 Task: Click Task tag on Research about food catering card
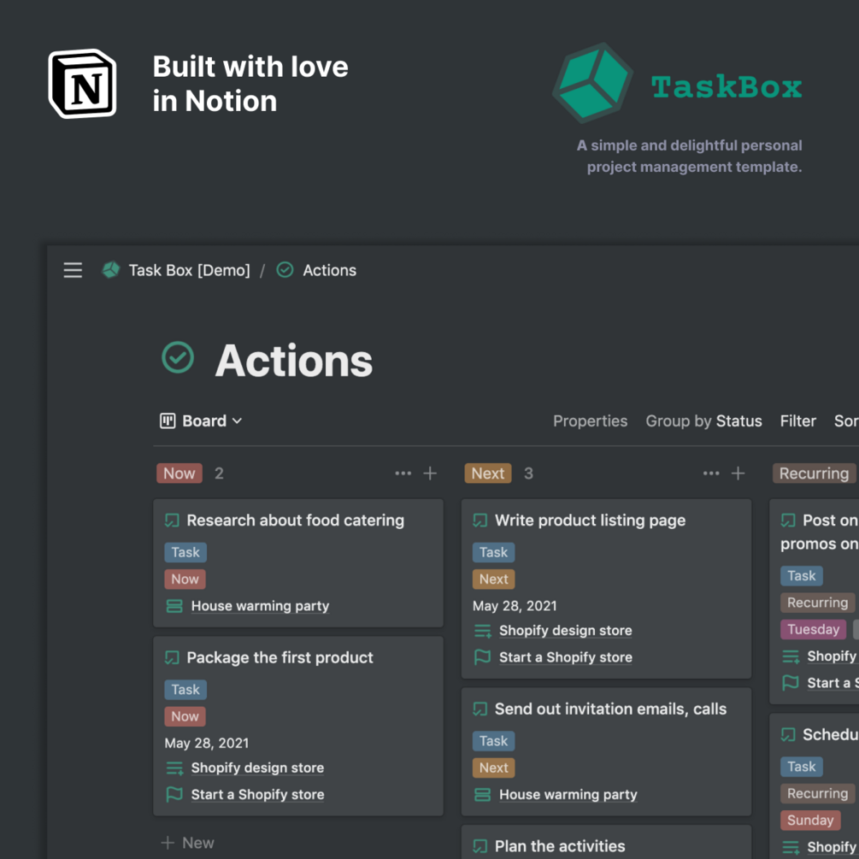click(x=185, y=552)
